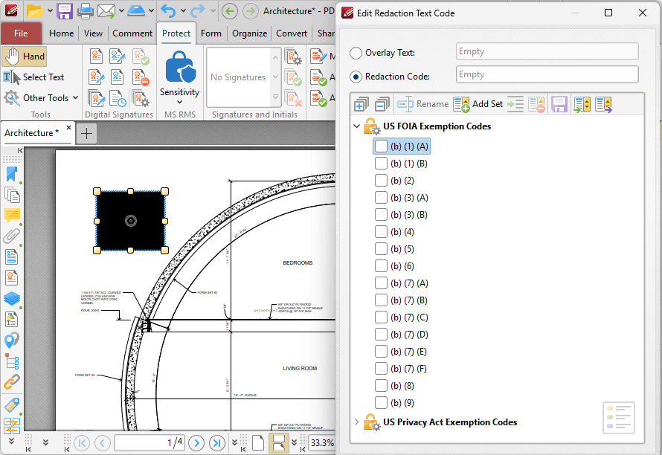This screenshot has width=662, height=455.
Task: Click the Save icon in quick access toolbar
Action: 65,11
